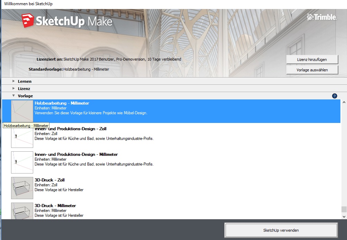Pick the Innen- und Produktions-Design - Millimeter thumbnail

coord(22,162)
